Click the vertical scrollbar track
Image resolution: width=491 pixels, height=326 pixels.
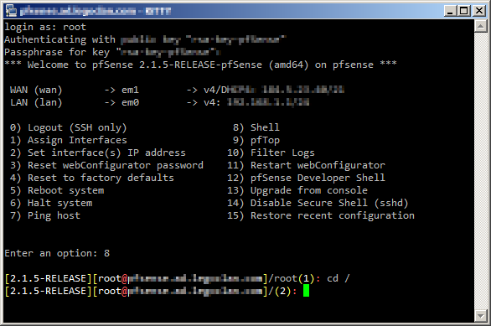[481, 171]
